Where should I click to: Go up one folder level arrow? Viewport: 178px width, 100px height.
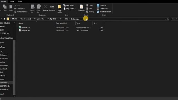[4, 19]
